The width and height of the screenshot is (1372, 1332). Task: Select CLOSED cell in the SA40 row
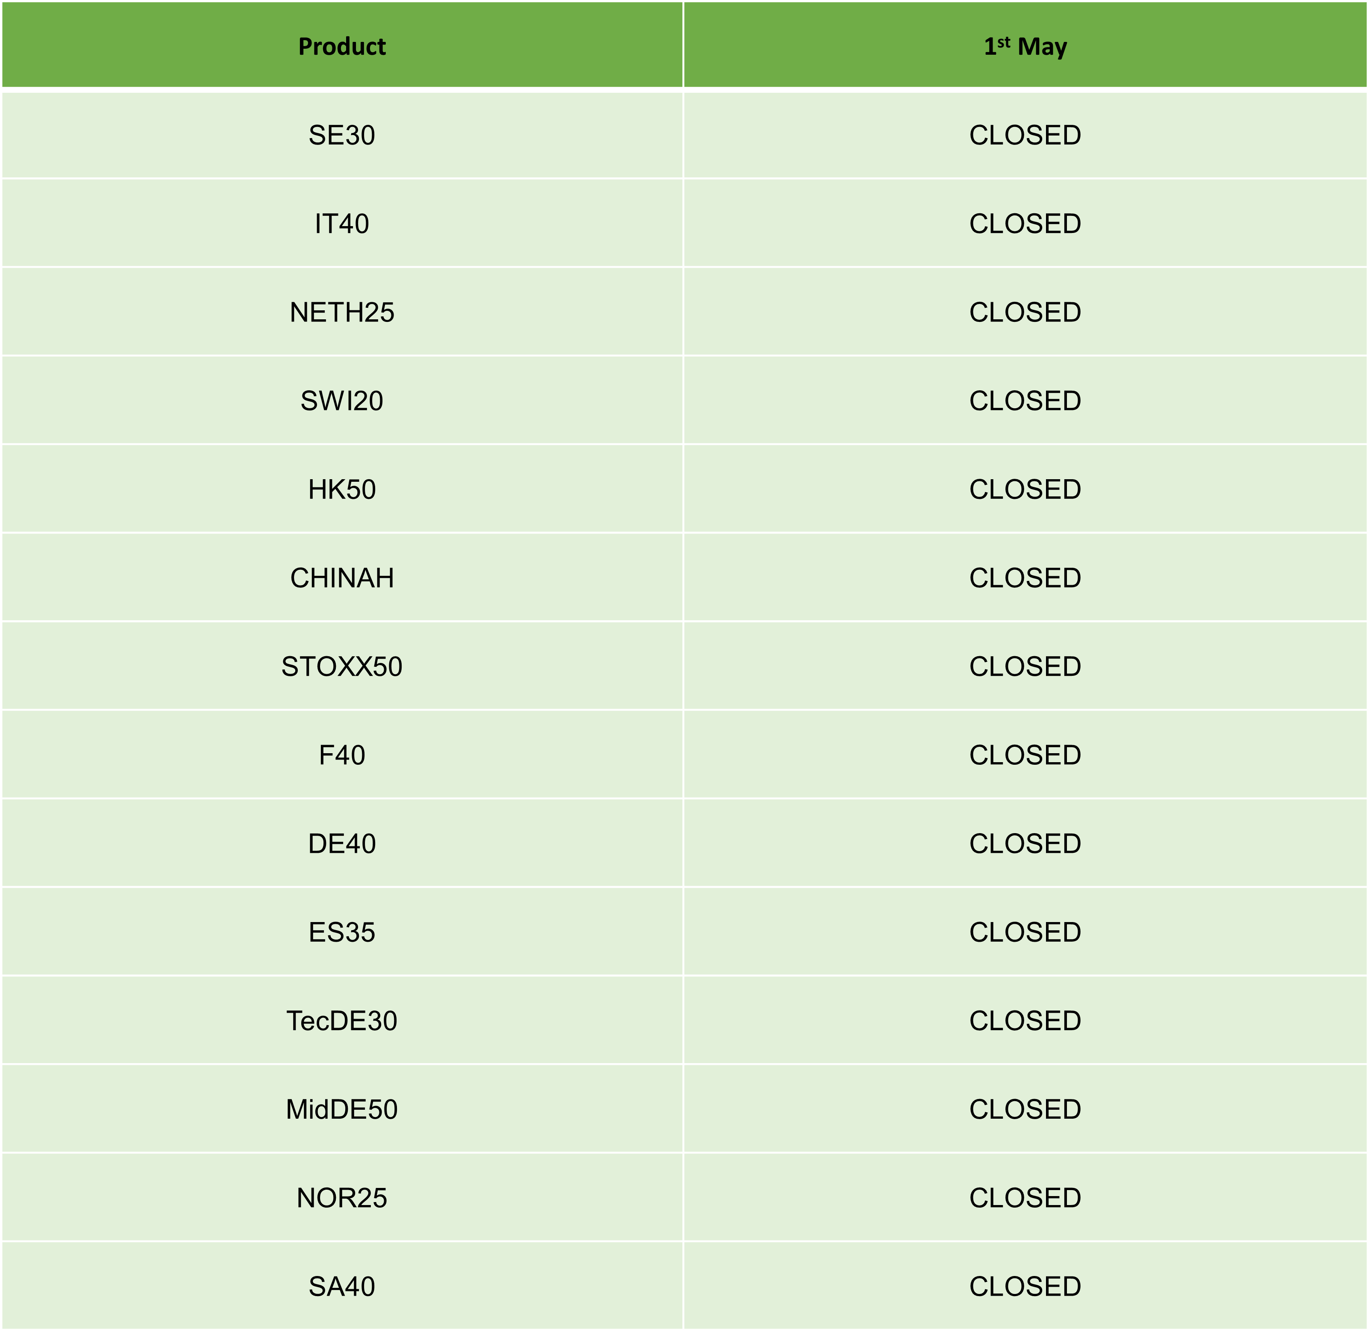[x=1025, y=1287]
